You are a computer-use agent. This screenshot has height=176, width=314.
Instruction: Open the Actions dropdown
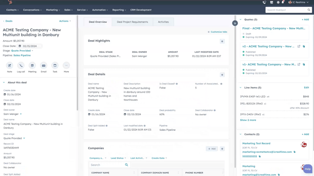tap(65, 21)
